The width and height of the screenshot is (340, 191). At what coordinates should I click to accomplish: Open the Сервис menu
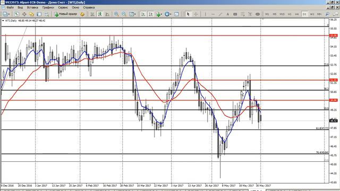pos(63,7)
